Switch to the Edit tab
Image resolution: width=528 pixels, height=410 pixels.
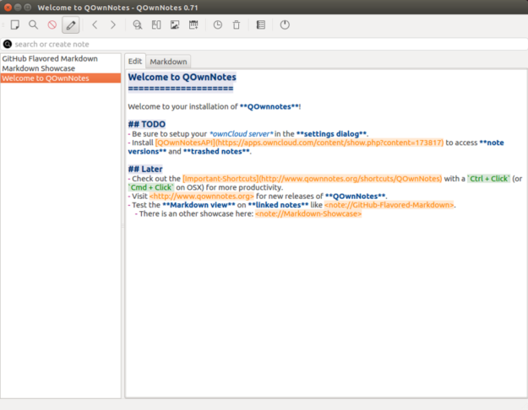(x=135, y=62)
